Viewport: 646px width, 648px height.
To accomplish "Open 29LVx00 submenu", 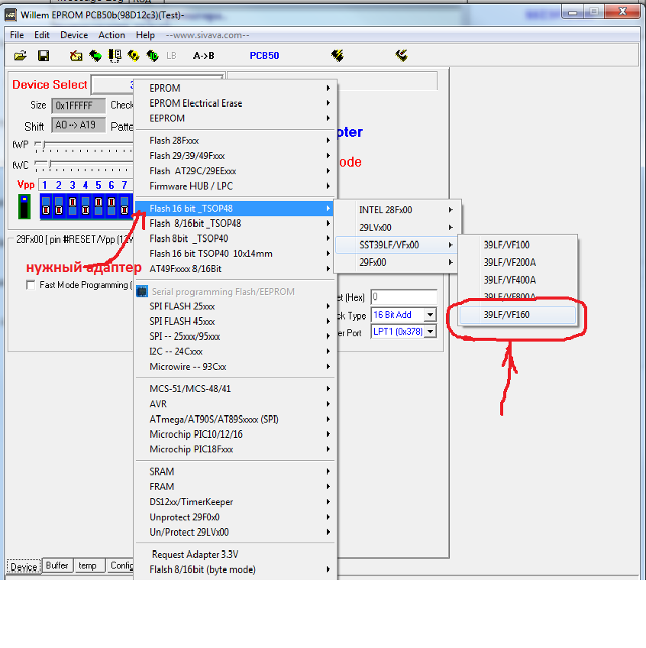I will [x=397, y=228].
